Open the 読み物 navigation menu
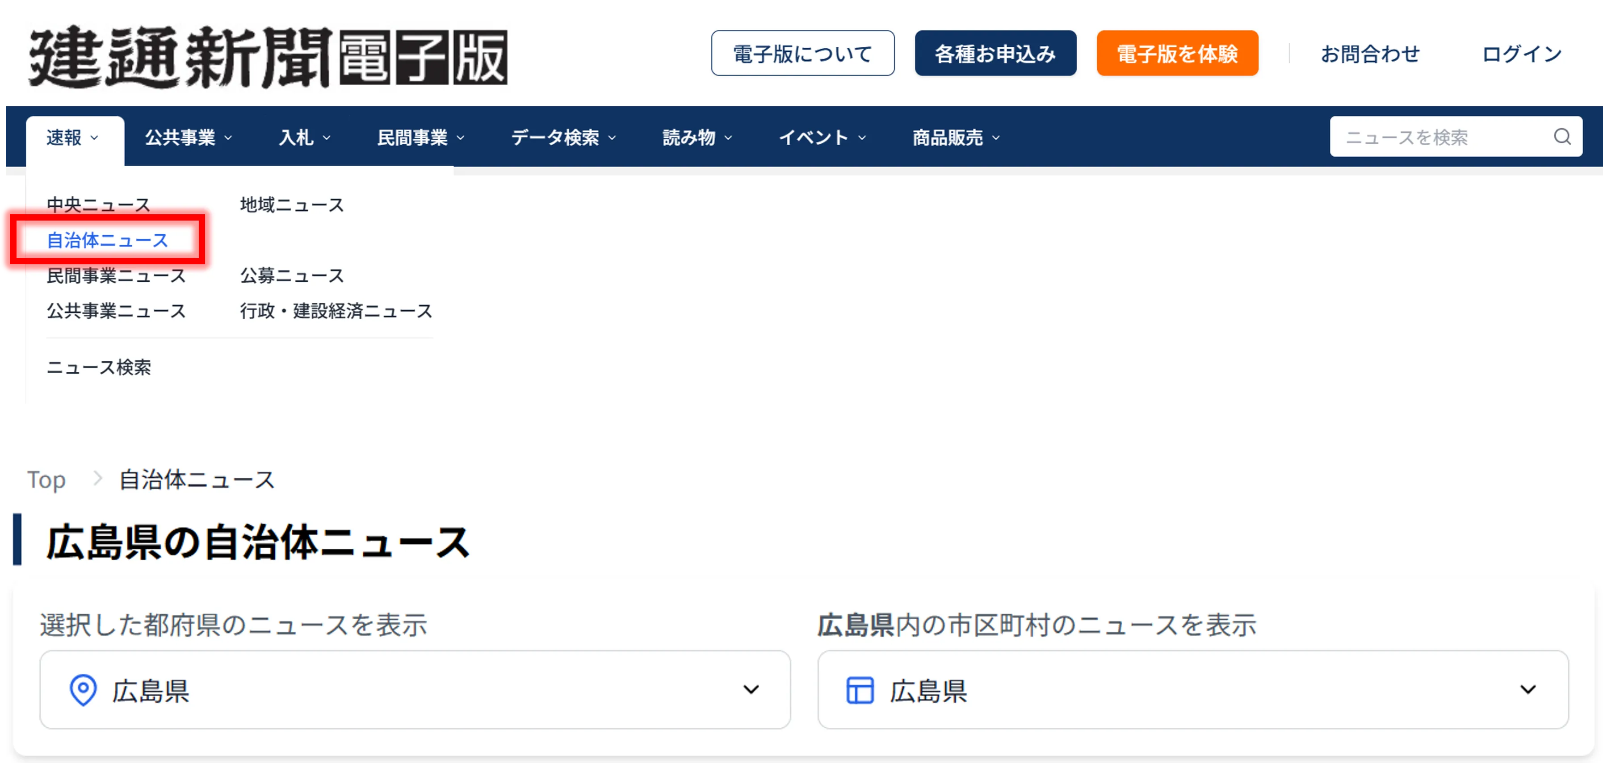The image size is (1603, 763). tap(697, 138)
